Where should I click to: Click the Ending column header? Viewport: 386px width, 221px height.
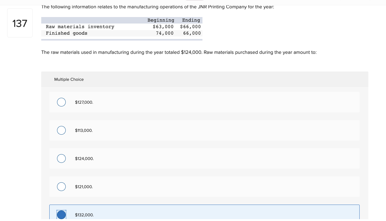click(x=191, y=20)
